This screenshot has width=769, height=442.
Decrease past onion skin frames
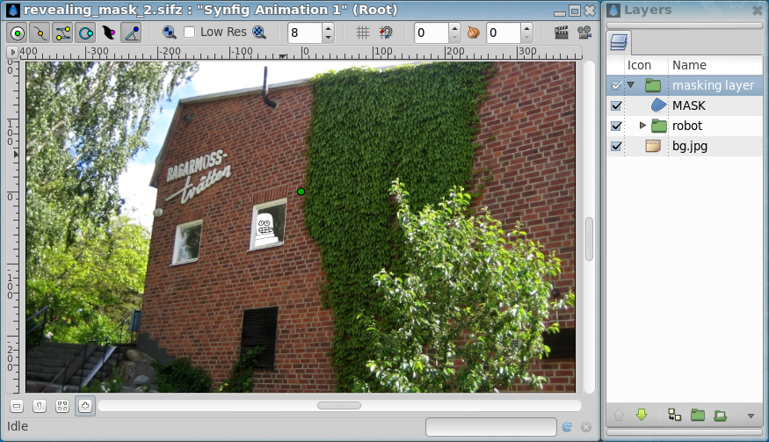tap(454, 38)
